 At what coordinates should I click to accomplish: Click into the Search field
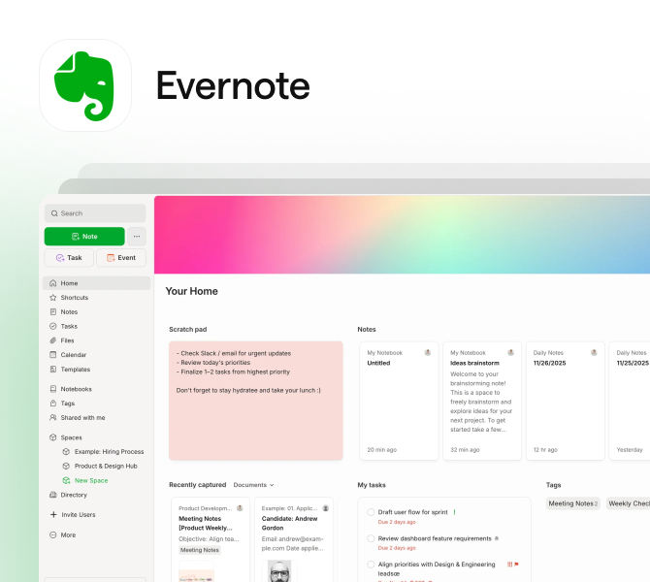[x=95, y=213]
